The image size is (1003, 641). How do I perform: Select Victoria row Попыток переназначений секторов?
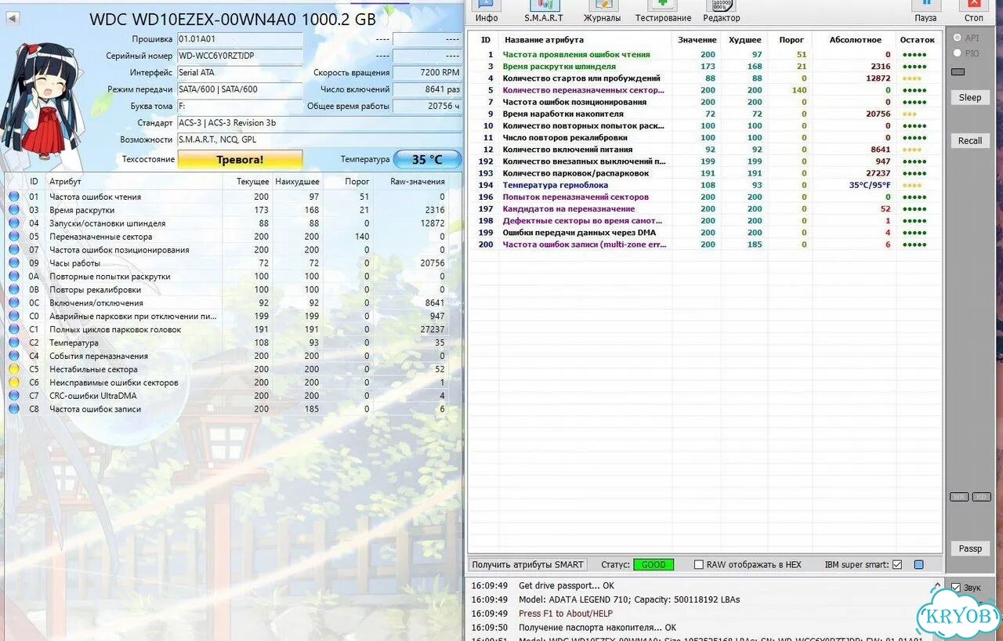pyautogui.click(x=704, y=197)
